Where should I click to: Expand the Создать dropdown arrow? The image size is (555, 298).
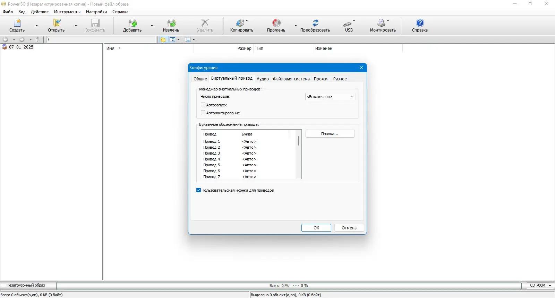click(x=36, y=26)
